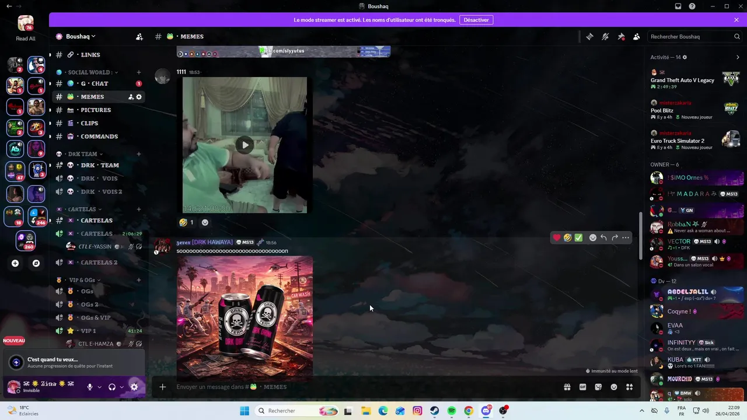
Task: Expand the Activité panel chevron
Action: tap(738, 57)
